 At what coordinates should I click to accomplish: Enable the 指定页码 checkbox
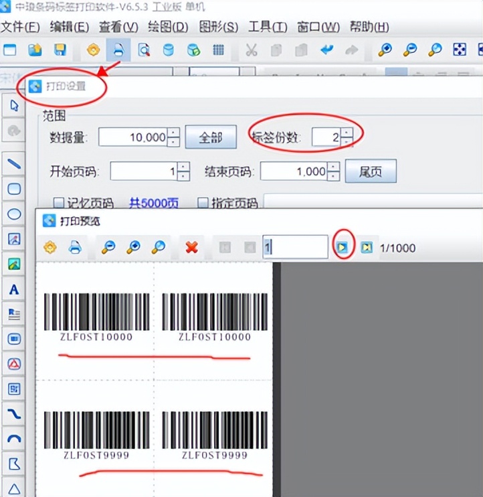(203, 202)
